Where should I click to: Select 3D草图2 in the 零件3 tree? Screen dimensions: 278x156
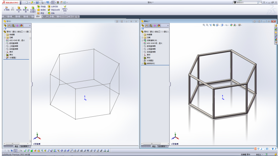point(11,57)
